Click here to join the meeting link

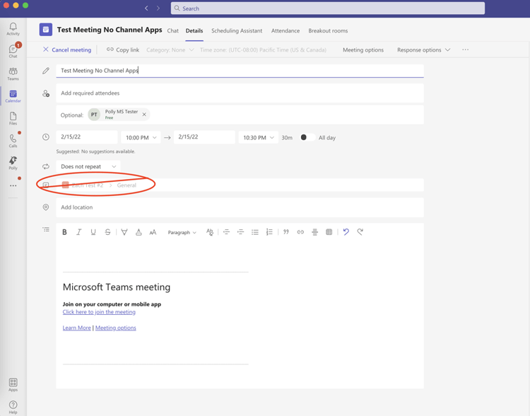[x=99, y=312]
